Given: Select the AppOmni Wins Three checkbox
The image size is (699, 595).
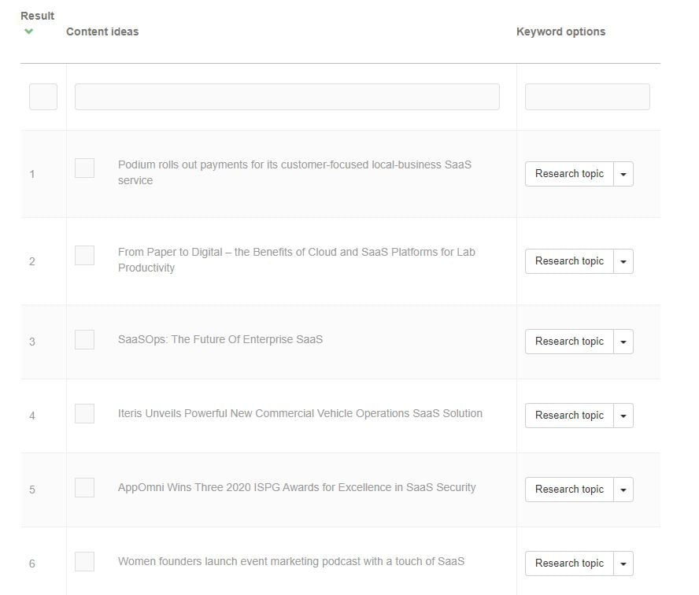Looking at the screenshot, I should pyautogui.click(x=85, y=488).
